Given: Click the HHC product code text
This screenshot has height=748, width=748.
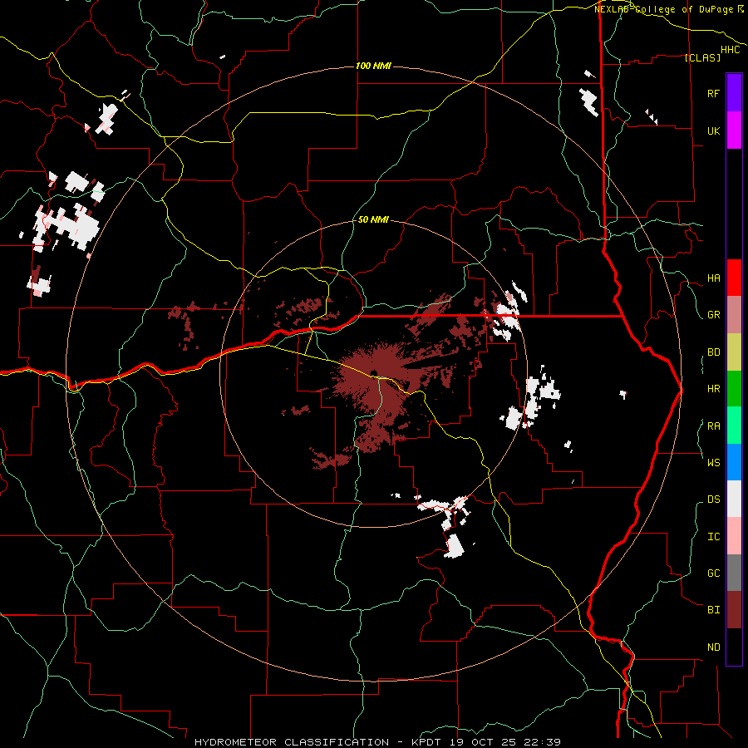Looking at the screenshot, I should 730,49.
